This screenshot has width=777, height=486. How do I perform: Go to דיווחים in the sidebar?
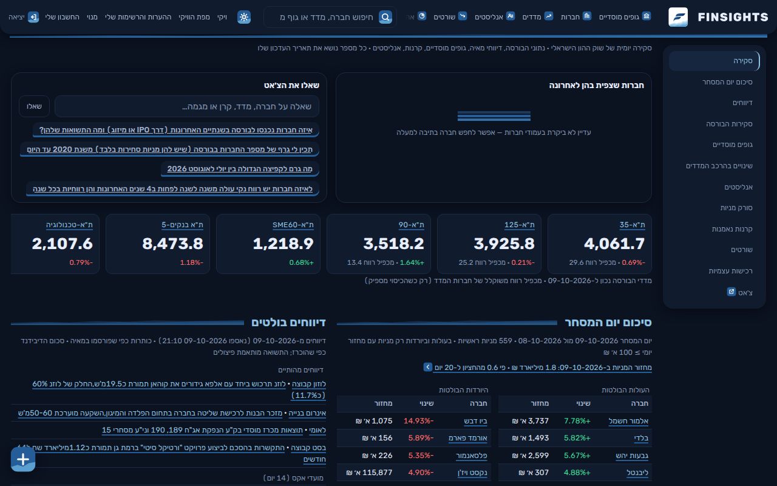click(x=714, y=103)
